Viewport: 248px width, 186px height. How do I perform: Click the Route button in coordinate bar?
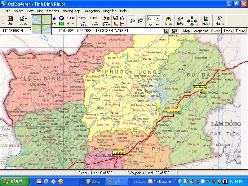tap(240, 31)
